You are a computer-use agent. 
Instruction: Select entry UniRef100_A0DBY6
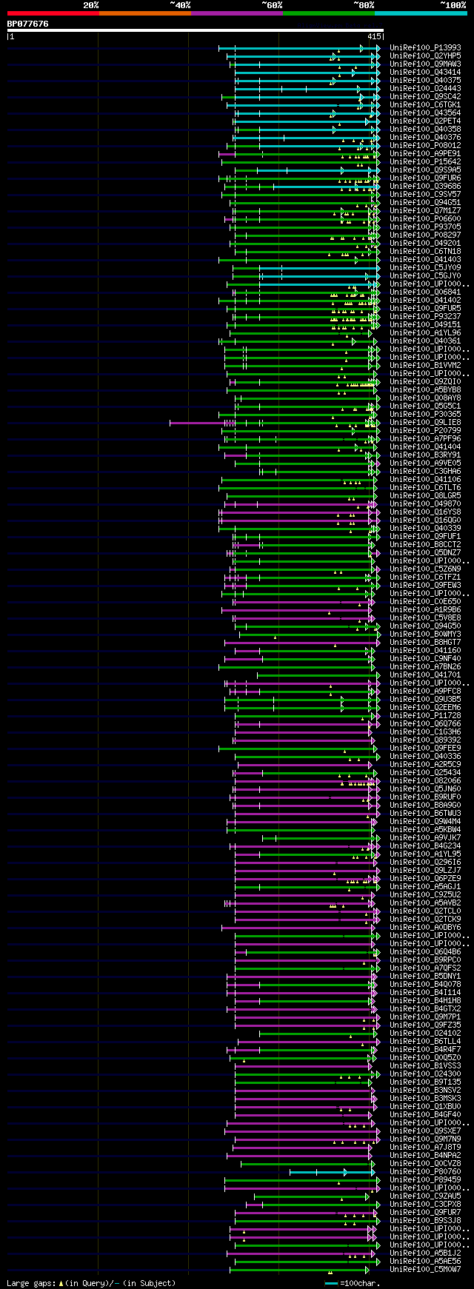coord(425,928)
